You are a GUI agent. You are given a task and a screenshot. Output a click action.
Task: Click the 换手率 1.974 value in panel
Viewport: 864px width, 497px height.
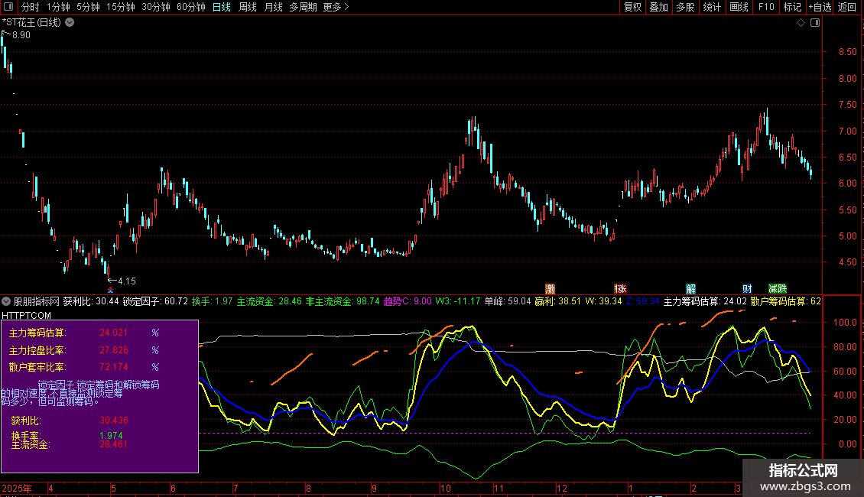(x=111, y=435)
